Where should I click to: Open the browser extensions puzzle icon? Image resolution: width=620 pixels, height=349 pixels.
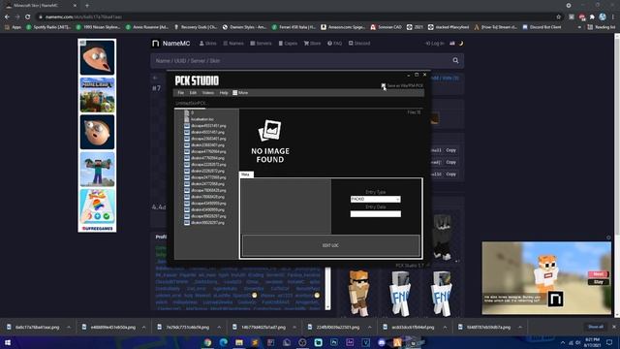592,17
